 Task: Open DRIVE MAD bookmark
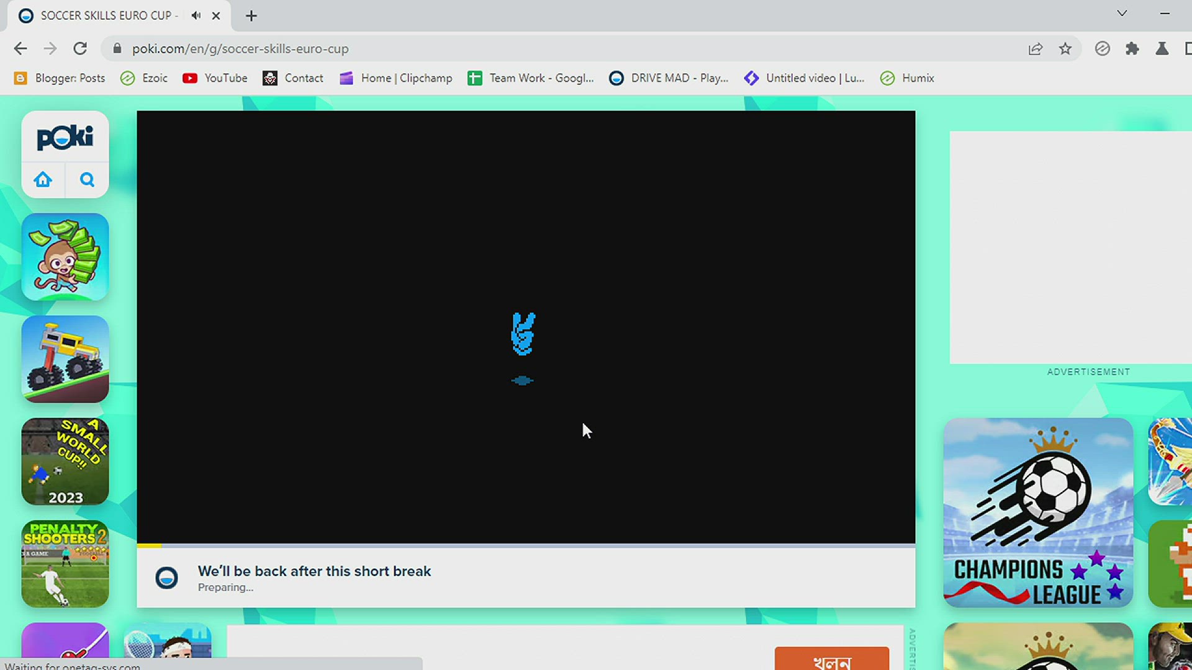coord(669,78)
